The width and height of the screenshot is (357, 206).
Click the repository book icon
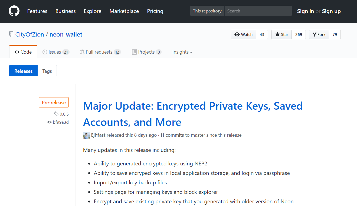11,34
